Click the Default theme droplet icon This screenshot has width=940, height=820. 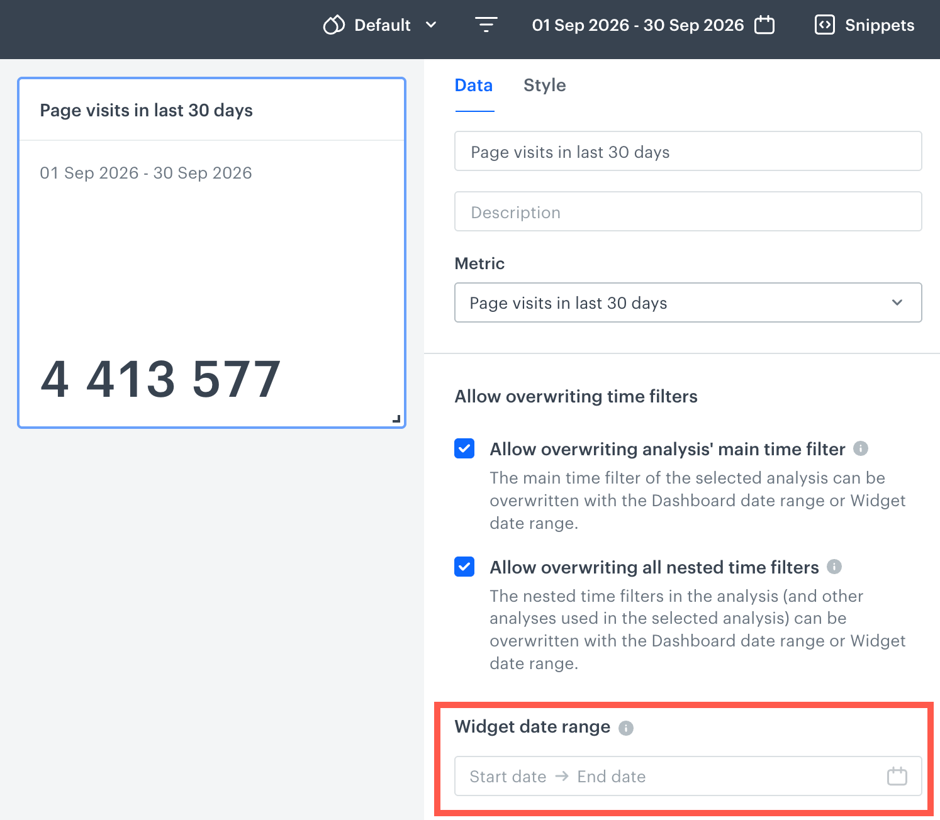[x=334, y=25]
